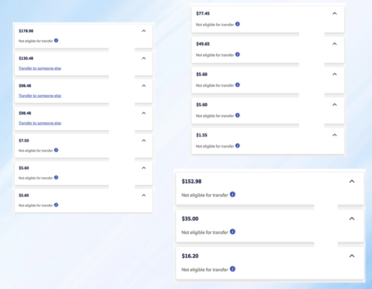This screenshot has width=372, height=289.
Task: Toggle the $35.00 credit chevron
Action: (352, 219)
